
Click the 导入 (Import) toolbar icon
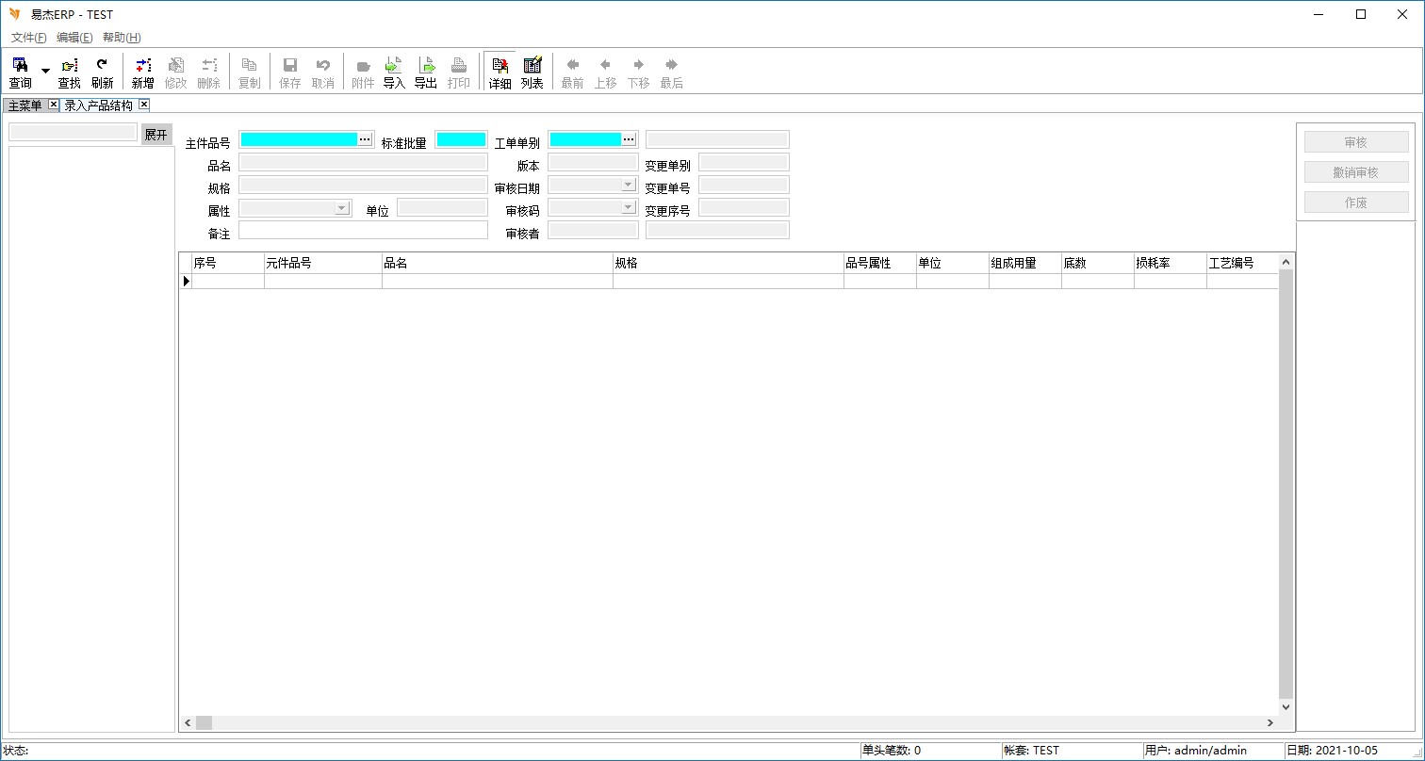point(394,72)
